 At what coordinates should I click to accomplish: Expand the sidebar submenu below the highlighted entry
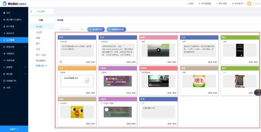click(x=25, y=47)
